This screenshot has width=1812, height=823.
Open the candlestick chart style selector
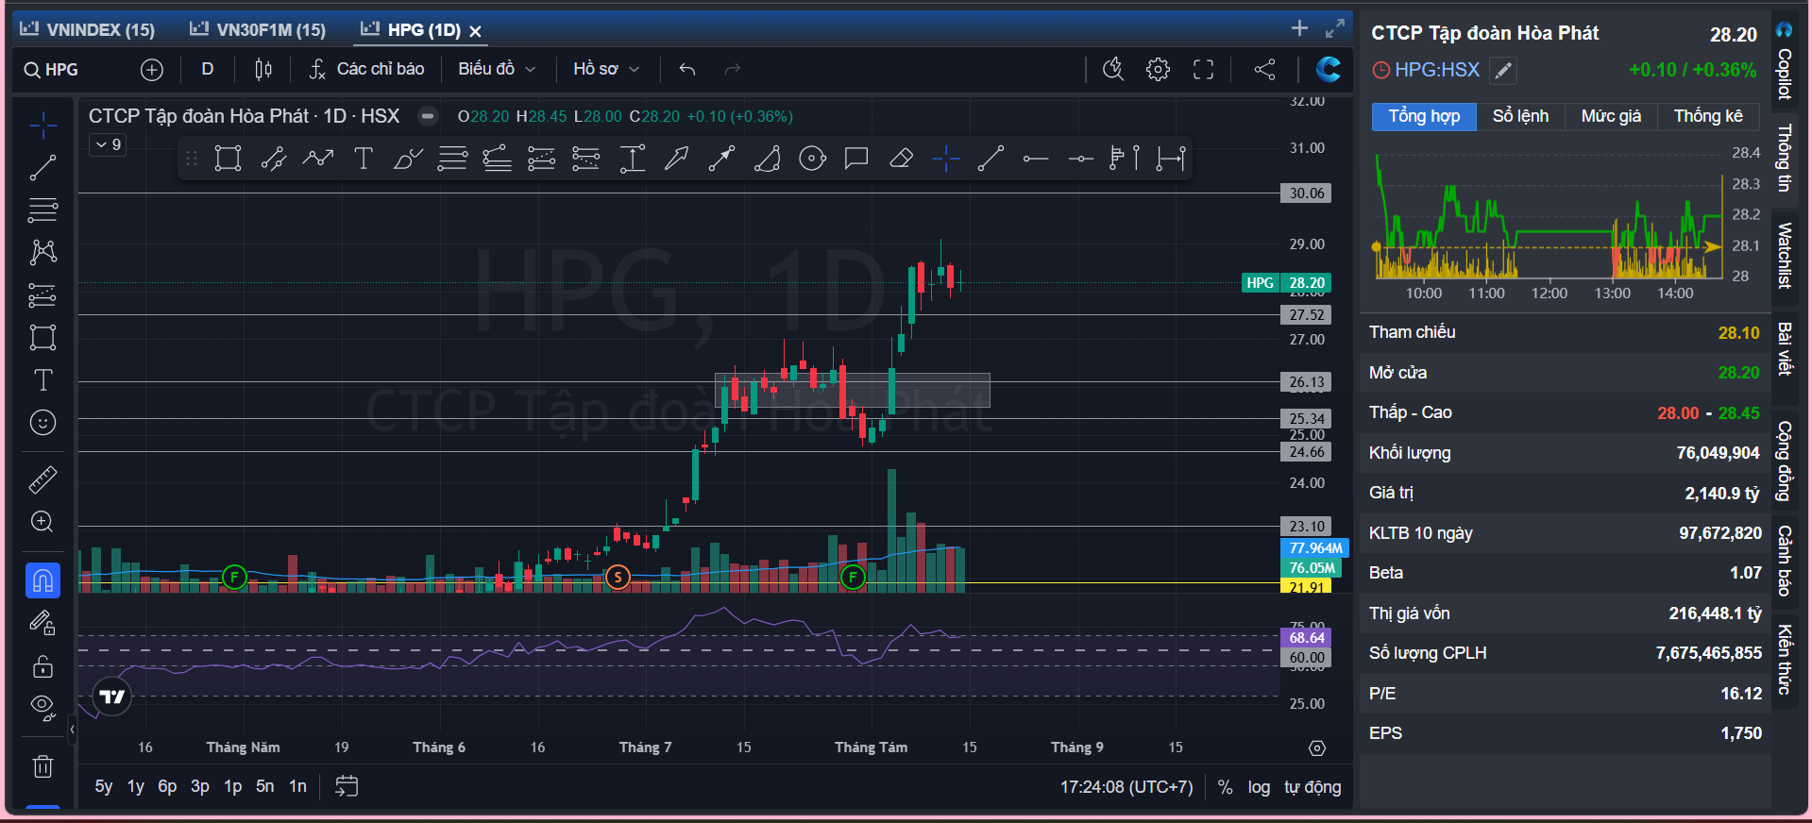tap(263, 69)
